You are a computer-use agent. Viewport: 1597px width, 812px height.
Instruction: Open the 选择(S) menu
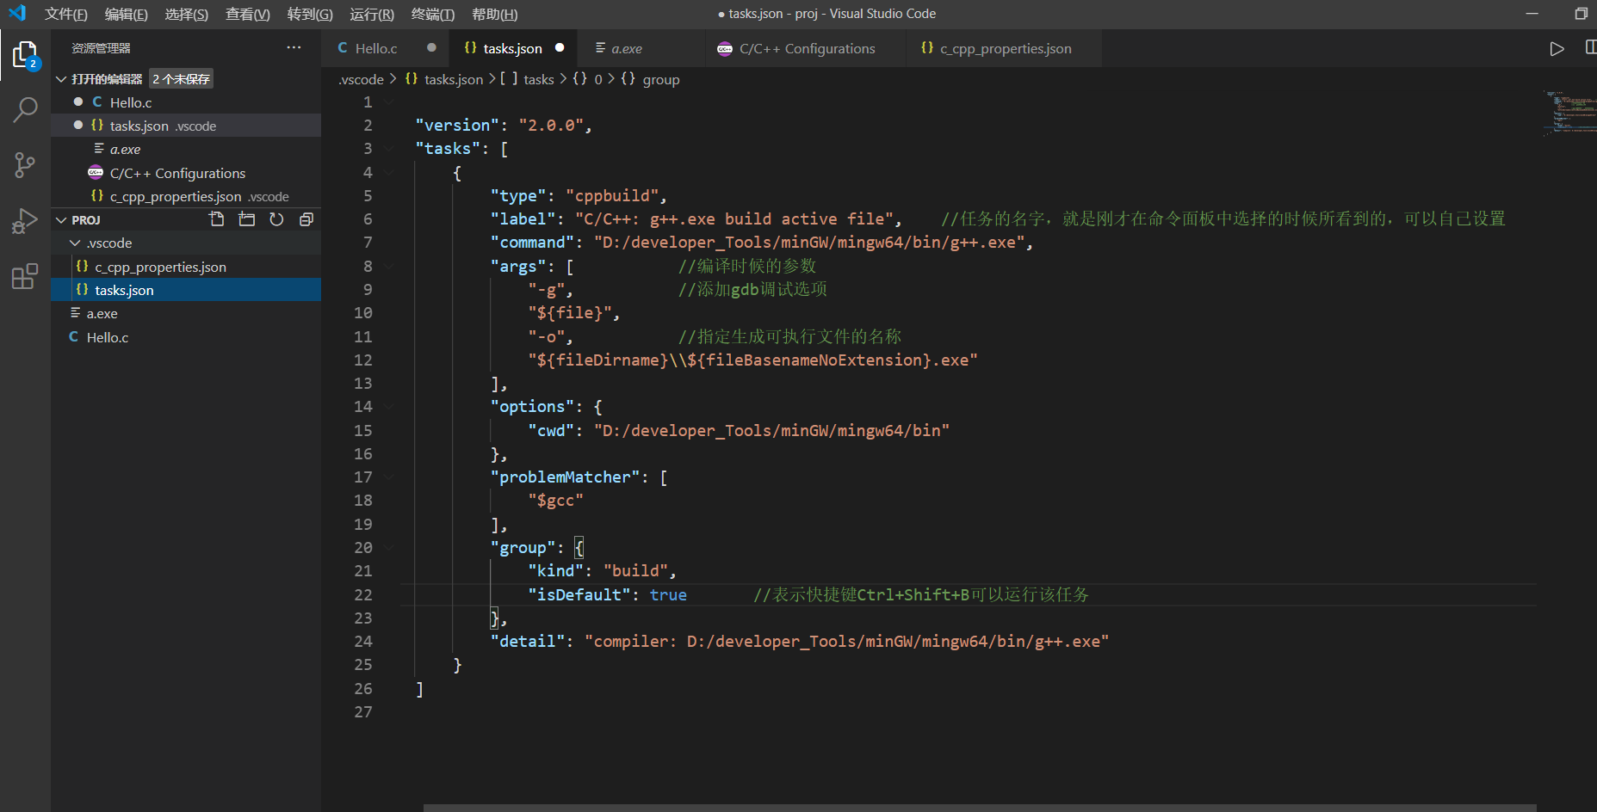point(187,14)
